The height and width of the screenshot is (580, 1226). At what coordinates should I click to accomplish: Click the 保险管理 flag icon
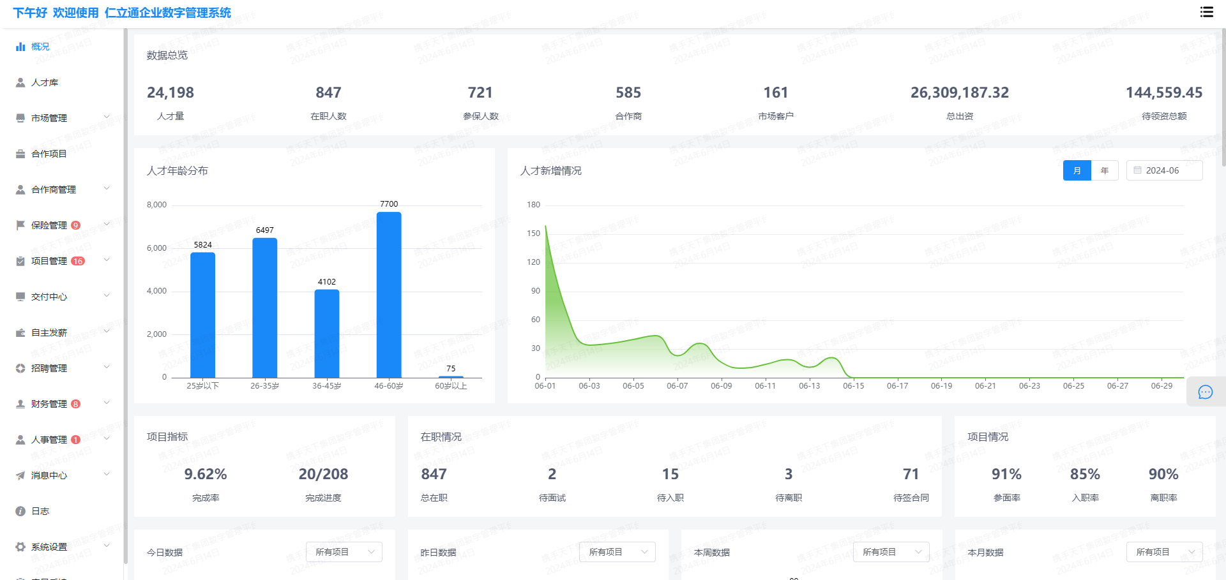pyautogui.click(x=20, y=225)
